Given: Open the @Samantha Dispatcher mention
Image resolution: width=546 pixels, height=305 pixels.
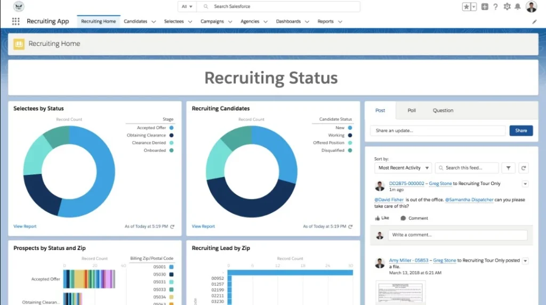Looking at the screenshot, I should [469, 200].
